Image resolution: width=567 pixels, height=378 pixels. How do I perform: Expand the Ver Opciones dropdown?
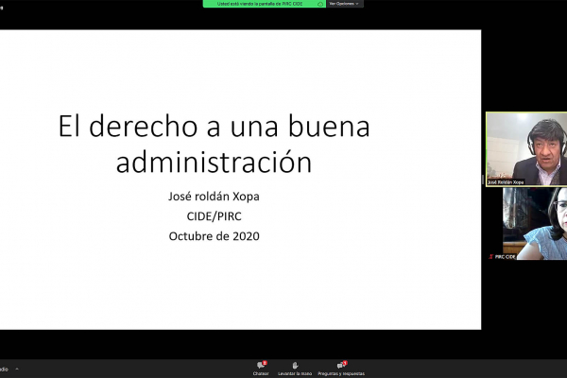tap(345, 4)
